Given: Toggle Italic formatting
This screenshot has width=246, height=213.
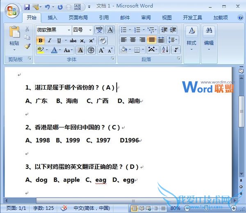Looking at the screenshot, I should click(x=50, y=40).
